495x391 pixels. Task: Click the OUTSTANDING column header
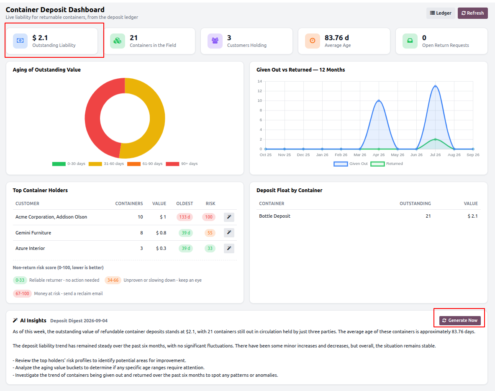point(415,204)
